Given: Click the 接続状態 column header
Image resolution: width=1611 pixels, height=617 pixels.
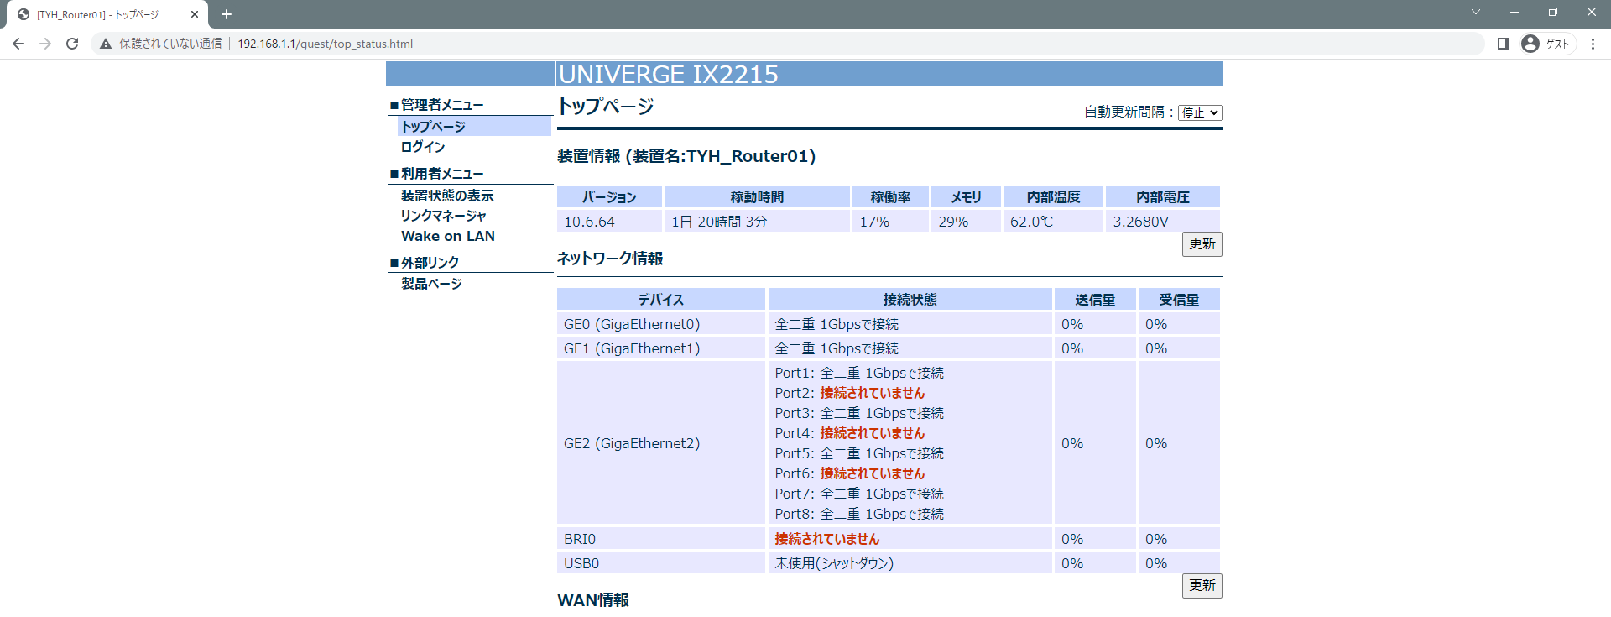Looking at the screenshot, I should coord(910,300).
